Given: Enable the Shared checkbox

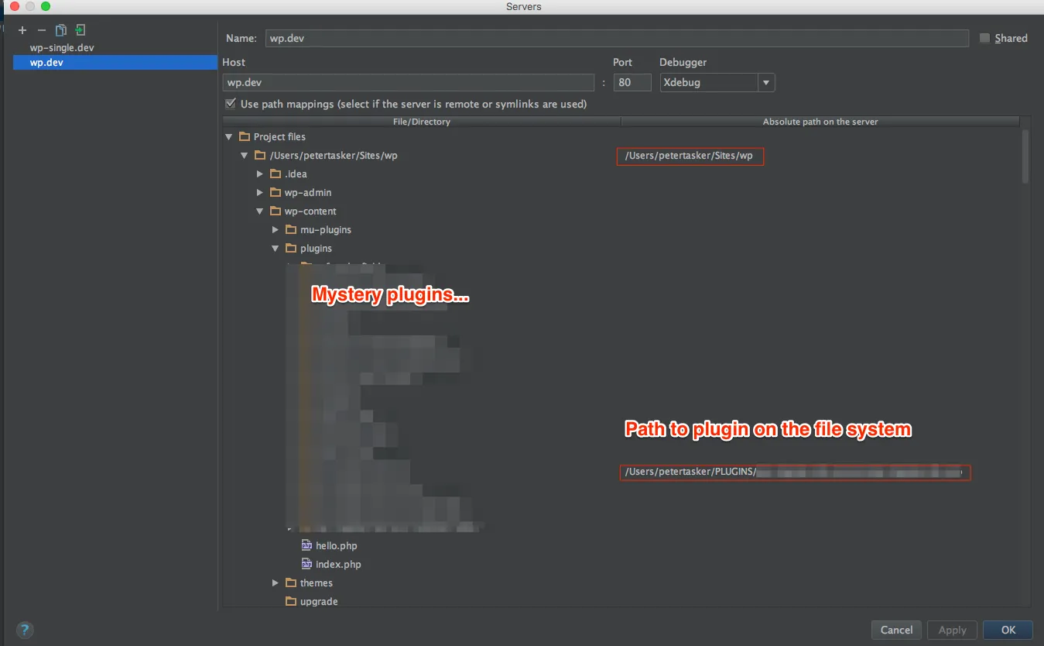Looking at the screenshot, I should (x=984, y=37).
